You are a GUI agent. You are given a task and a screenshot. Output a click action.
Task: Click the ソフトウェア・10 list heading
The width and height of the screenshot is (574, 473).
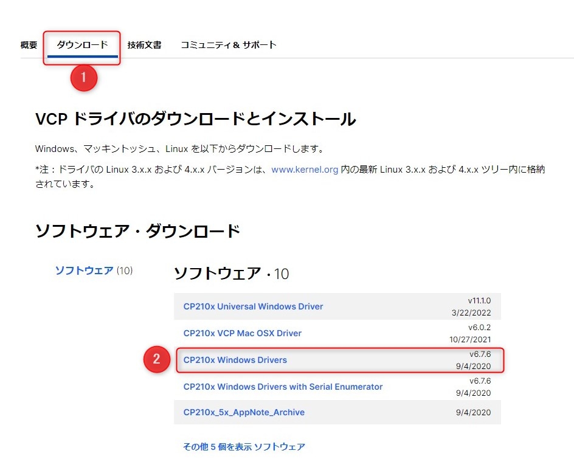tap(231, 274)
